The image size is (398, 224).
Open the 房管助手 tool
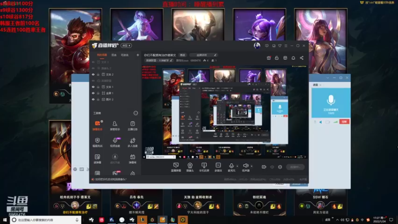(x=115, y=125)
